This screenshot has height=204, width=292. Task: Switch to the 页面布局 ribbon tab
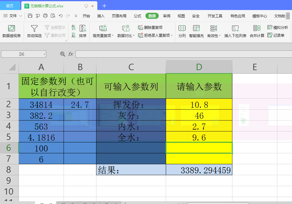pos(119,16)
